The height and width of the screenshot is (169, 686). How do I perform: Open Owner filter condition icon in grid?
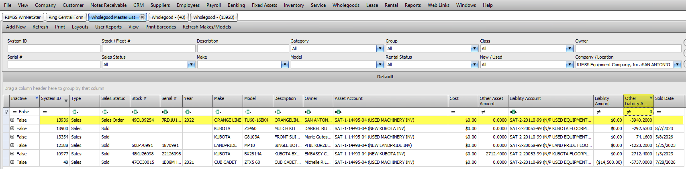[x=308, y=112]
